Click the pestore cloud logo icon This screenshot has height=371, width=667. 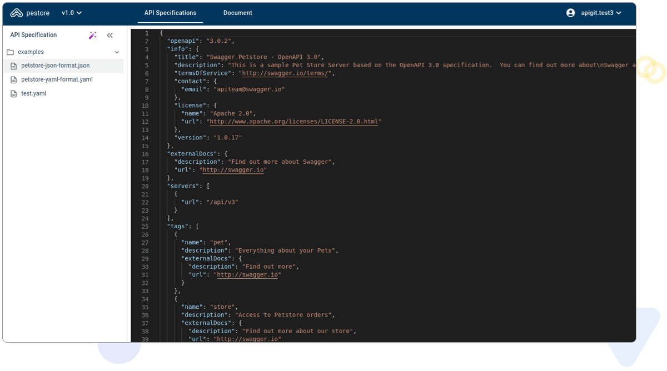16,13
